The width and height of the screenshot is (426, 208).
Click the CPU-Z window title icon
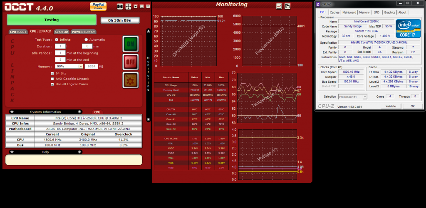[318, 3]
